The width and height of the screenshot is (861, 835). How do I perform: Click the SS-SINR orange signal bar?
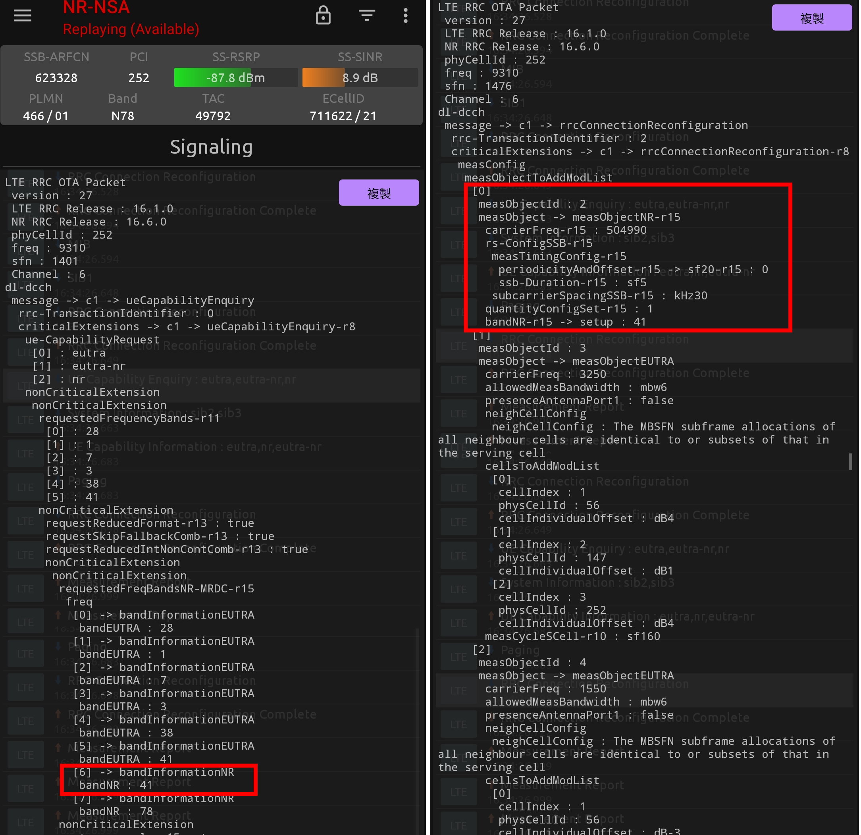click(360, 78)
